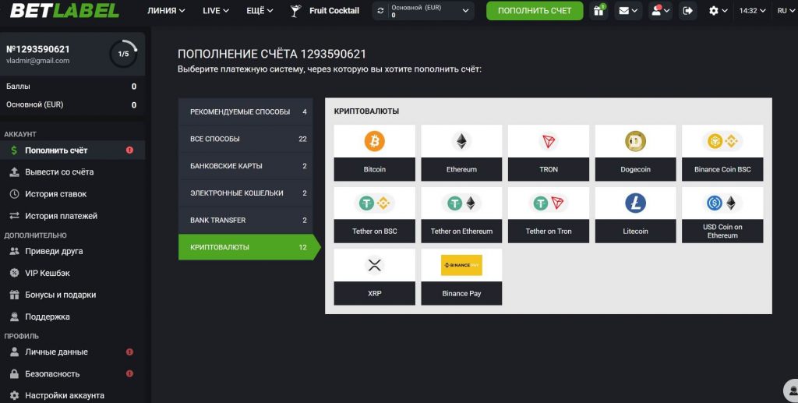Switch to БАНКОВСКИЕ КАРТЫ tab
Screen dimensions: 798x403
(245, 166)
